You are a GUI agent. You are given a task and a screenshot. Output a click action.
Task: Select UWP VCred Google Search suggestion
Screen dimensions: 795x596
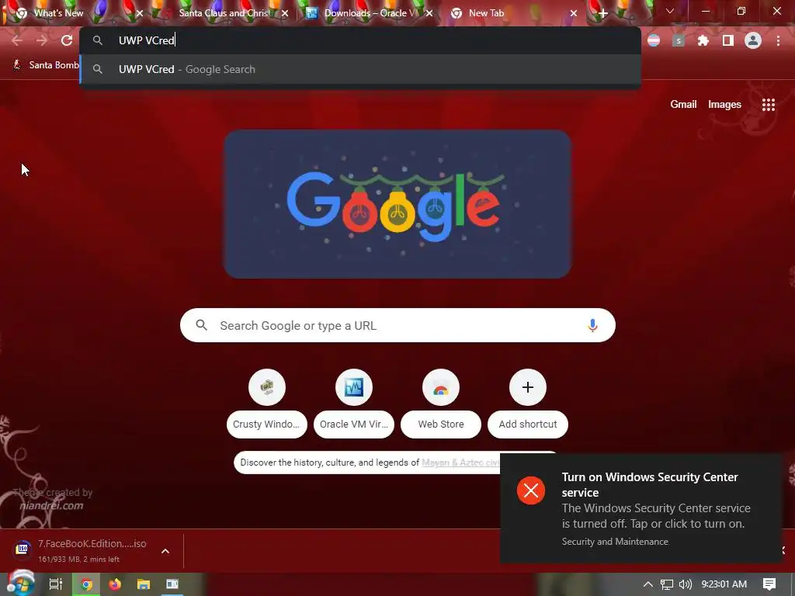(360, 69)
